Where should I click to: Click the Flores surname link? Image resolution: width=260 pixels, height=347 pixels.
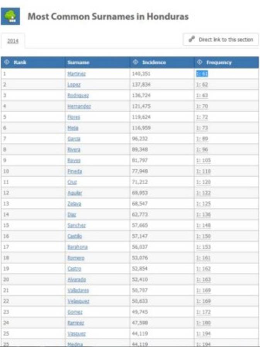(x=74, y=117)
